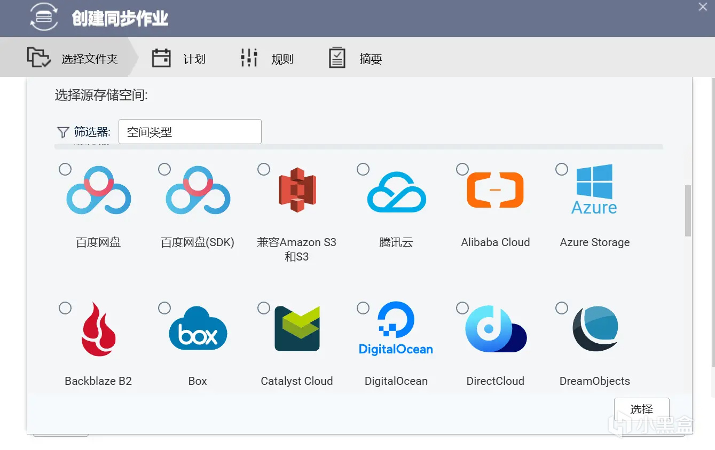Click the 选择源存储空间 heading
Screen dimensions: 715x450
[101, 96]
